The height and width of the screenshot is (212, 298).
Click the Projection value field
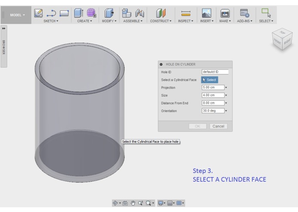point(213,88)
